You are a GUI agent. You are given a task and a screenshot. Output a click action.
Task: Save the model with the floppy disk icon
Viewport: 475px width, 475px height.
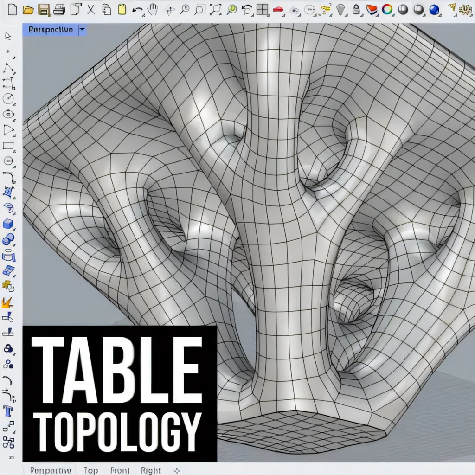click(44, 10)
